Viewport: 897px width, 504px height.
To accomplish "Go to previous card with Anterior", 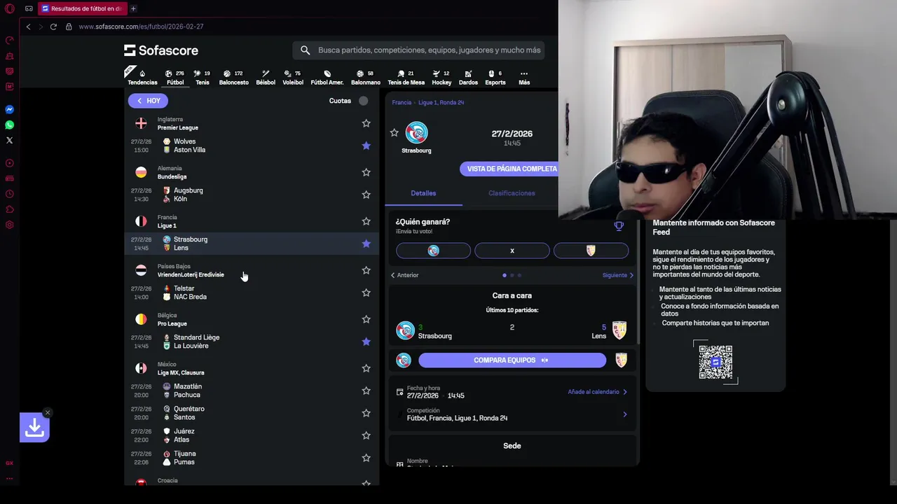I will coord(404,275).
